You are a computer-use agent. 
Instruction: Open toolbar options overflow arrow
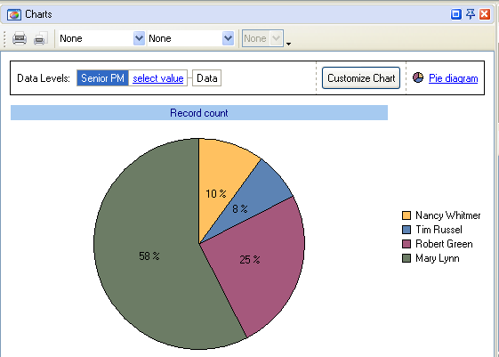pos(288,44)
